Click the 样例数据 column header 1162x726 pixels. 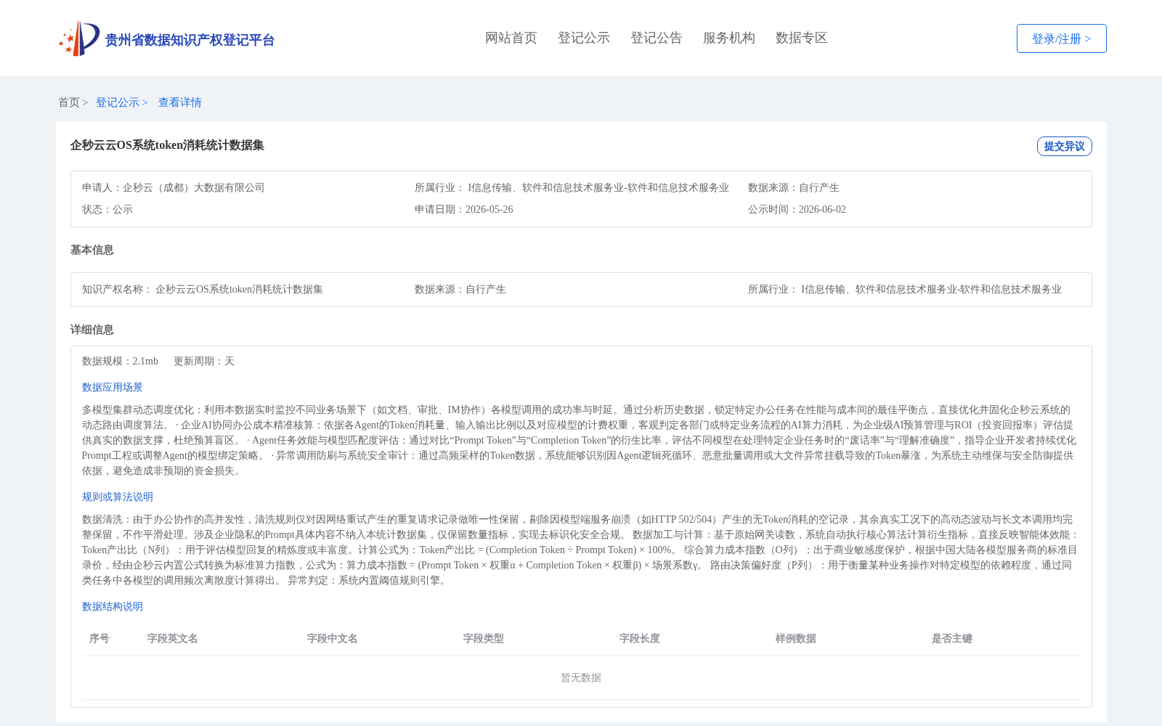(x=796, y=638)
